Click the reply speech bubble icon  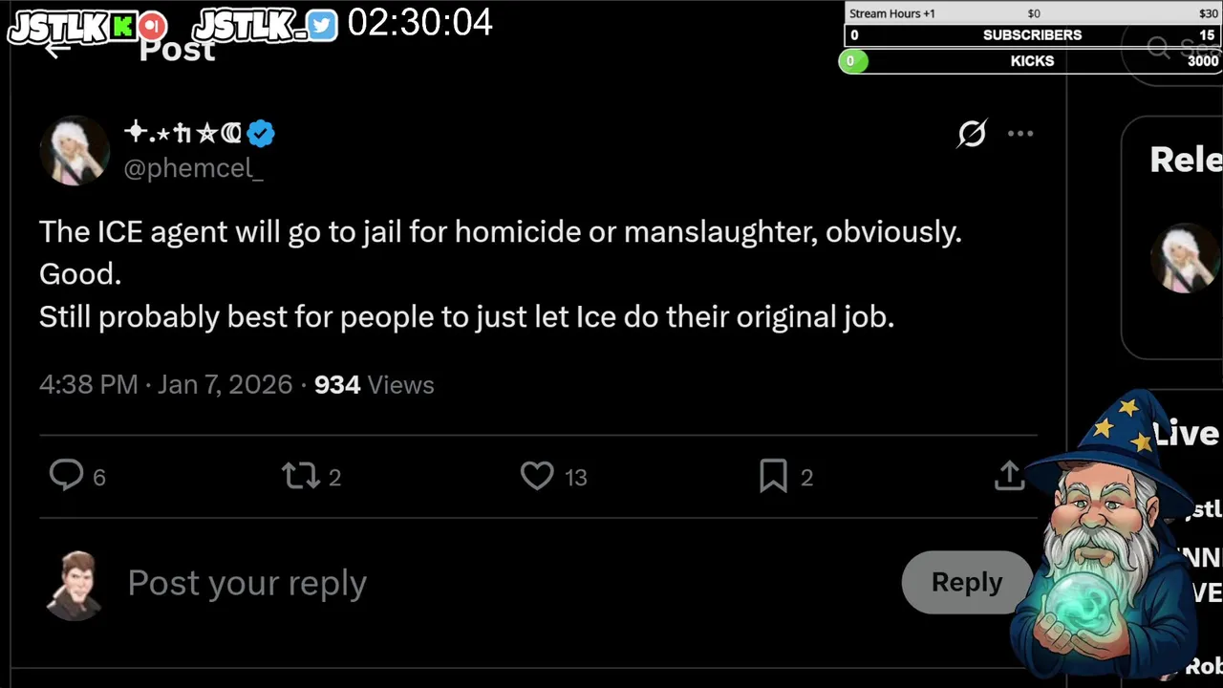tap(67, 475)
